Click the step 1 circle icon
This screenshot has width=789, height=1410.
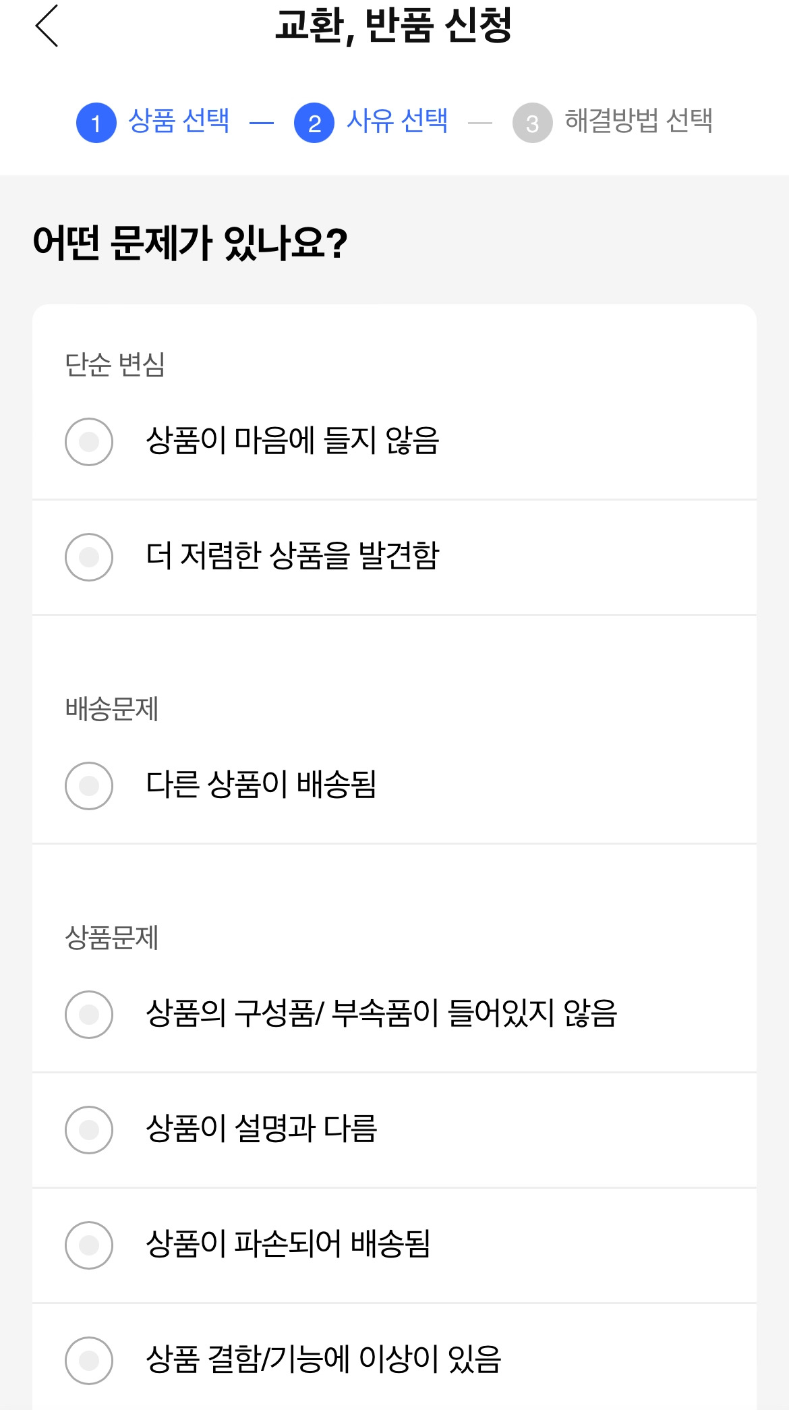click(96, 123)
